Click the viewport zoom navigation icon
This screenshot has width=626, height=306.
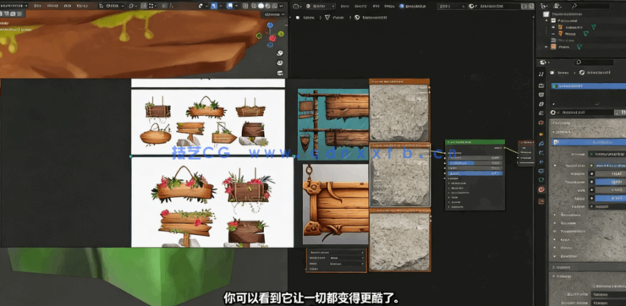280,53
